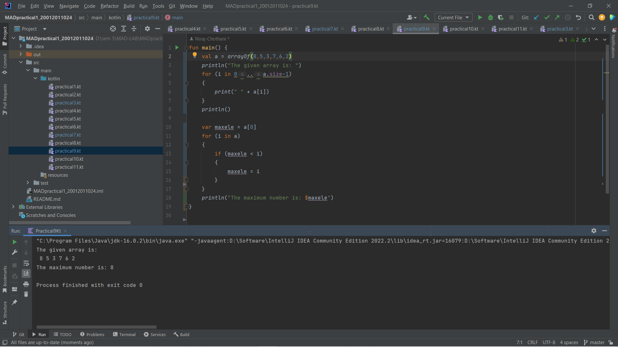Click the master git branch widget
The image size is (618, 347).
594,343
